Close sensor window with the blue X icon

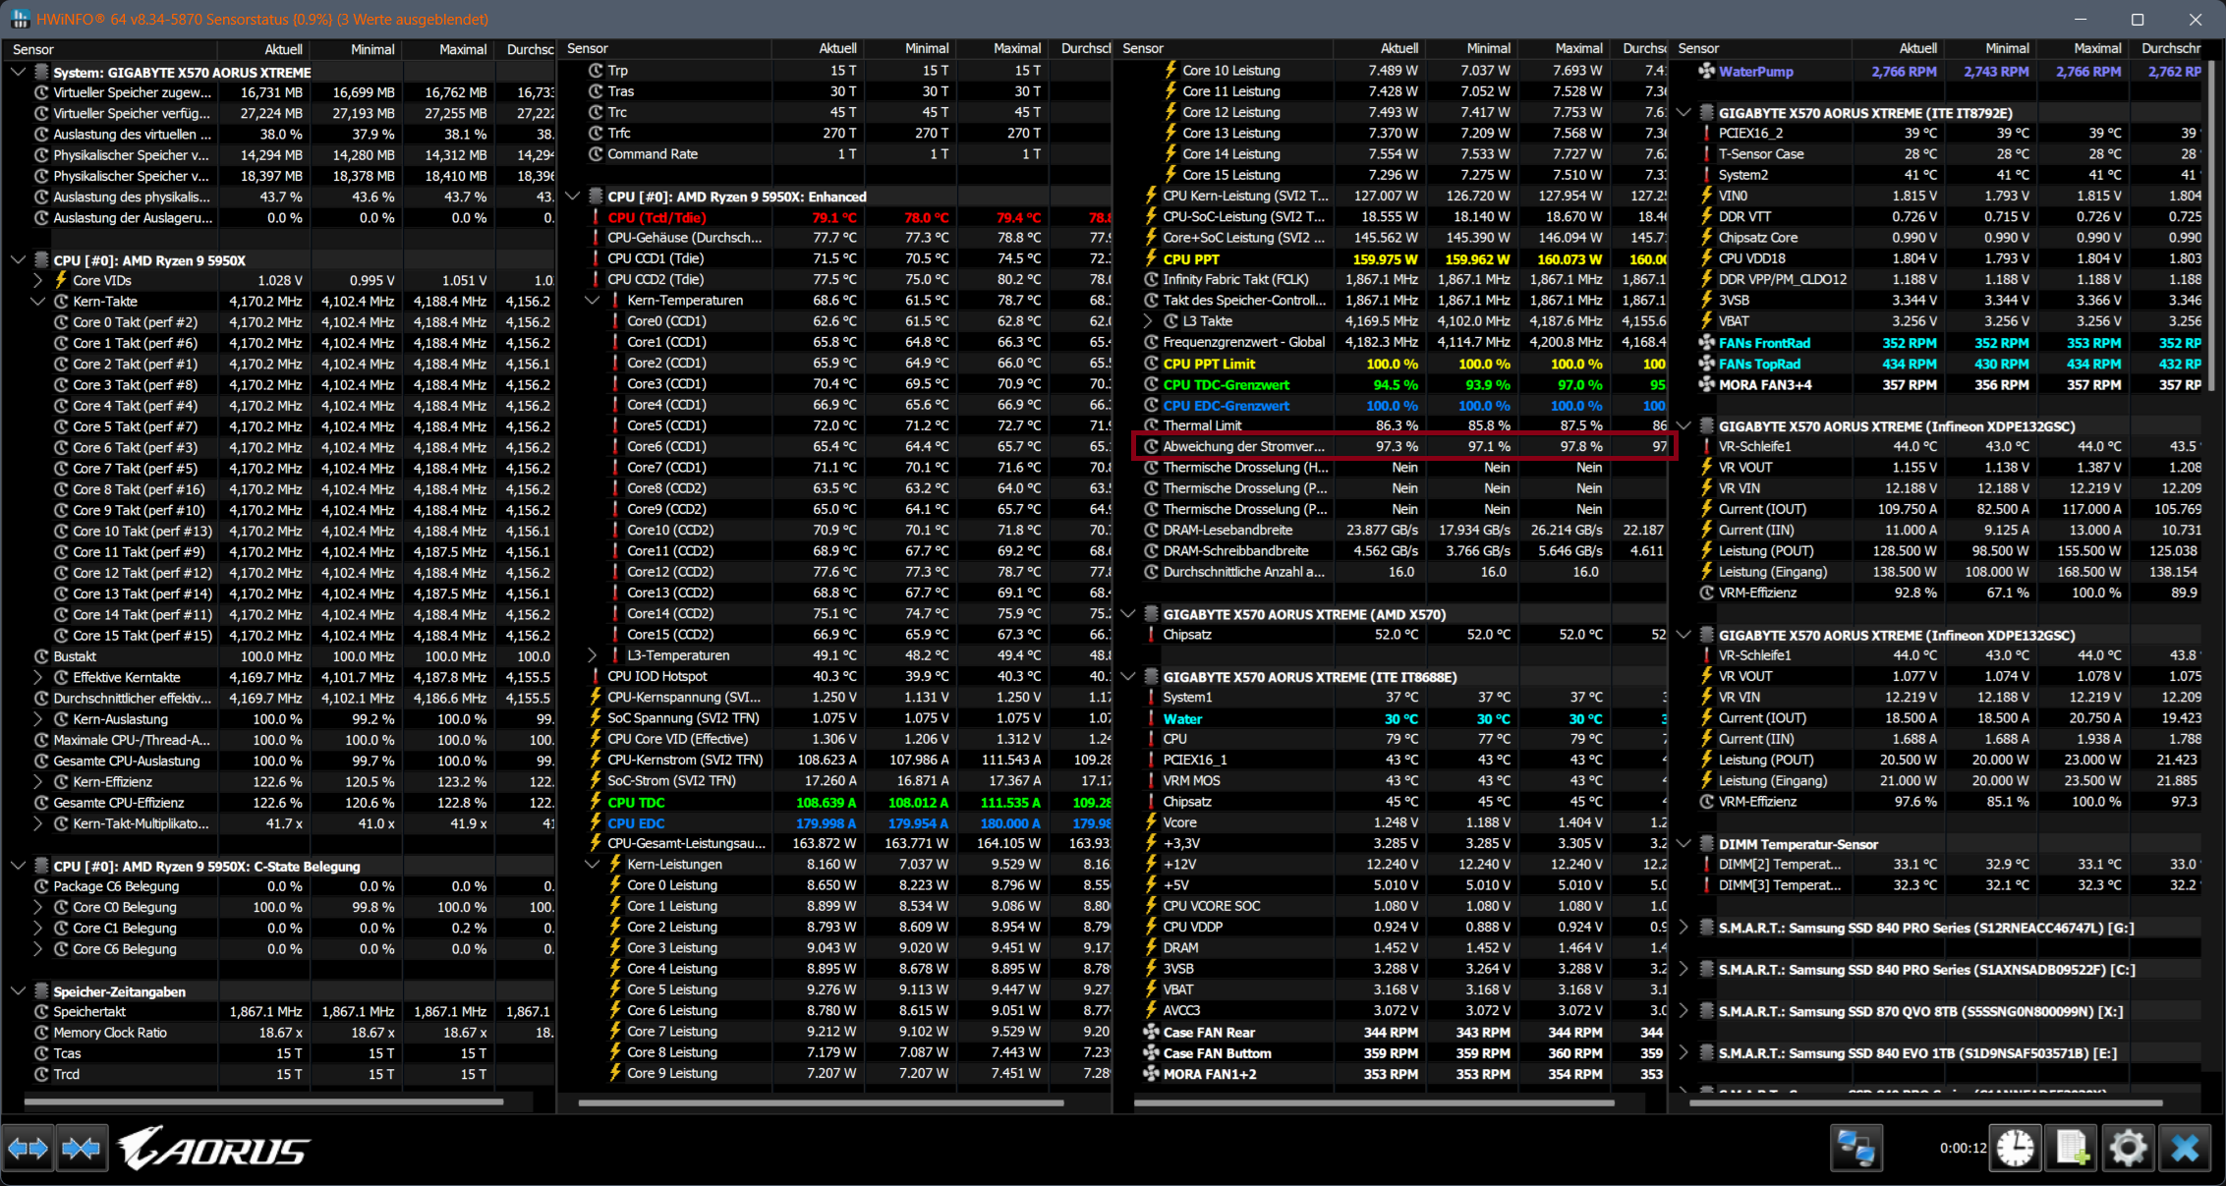click(2185, 1148)
